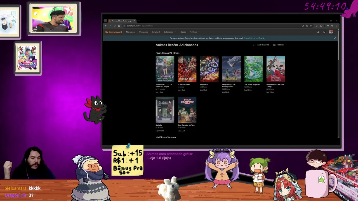The image size is (358, 201).
Task: Click the browser home icon
Action: click(119, 26)
